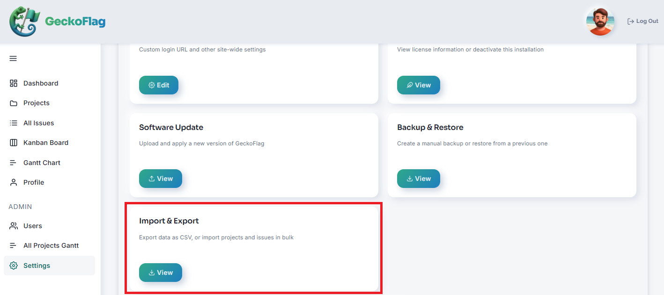Click the All Issues list icon
The image size is (664, 295).
pos(14,123)
